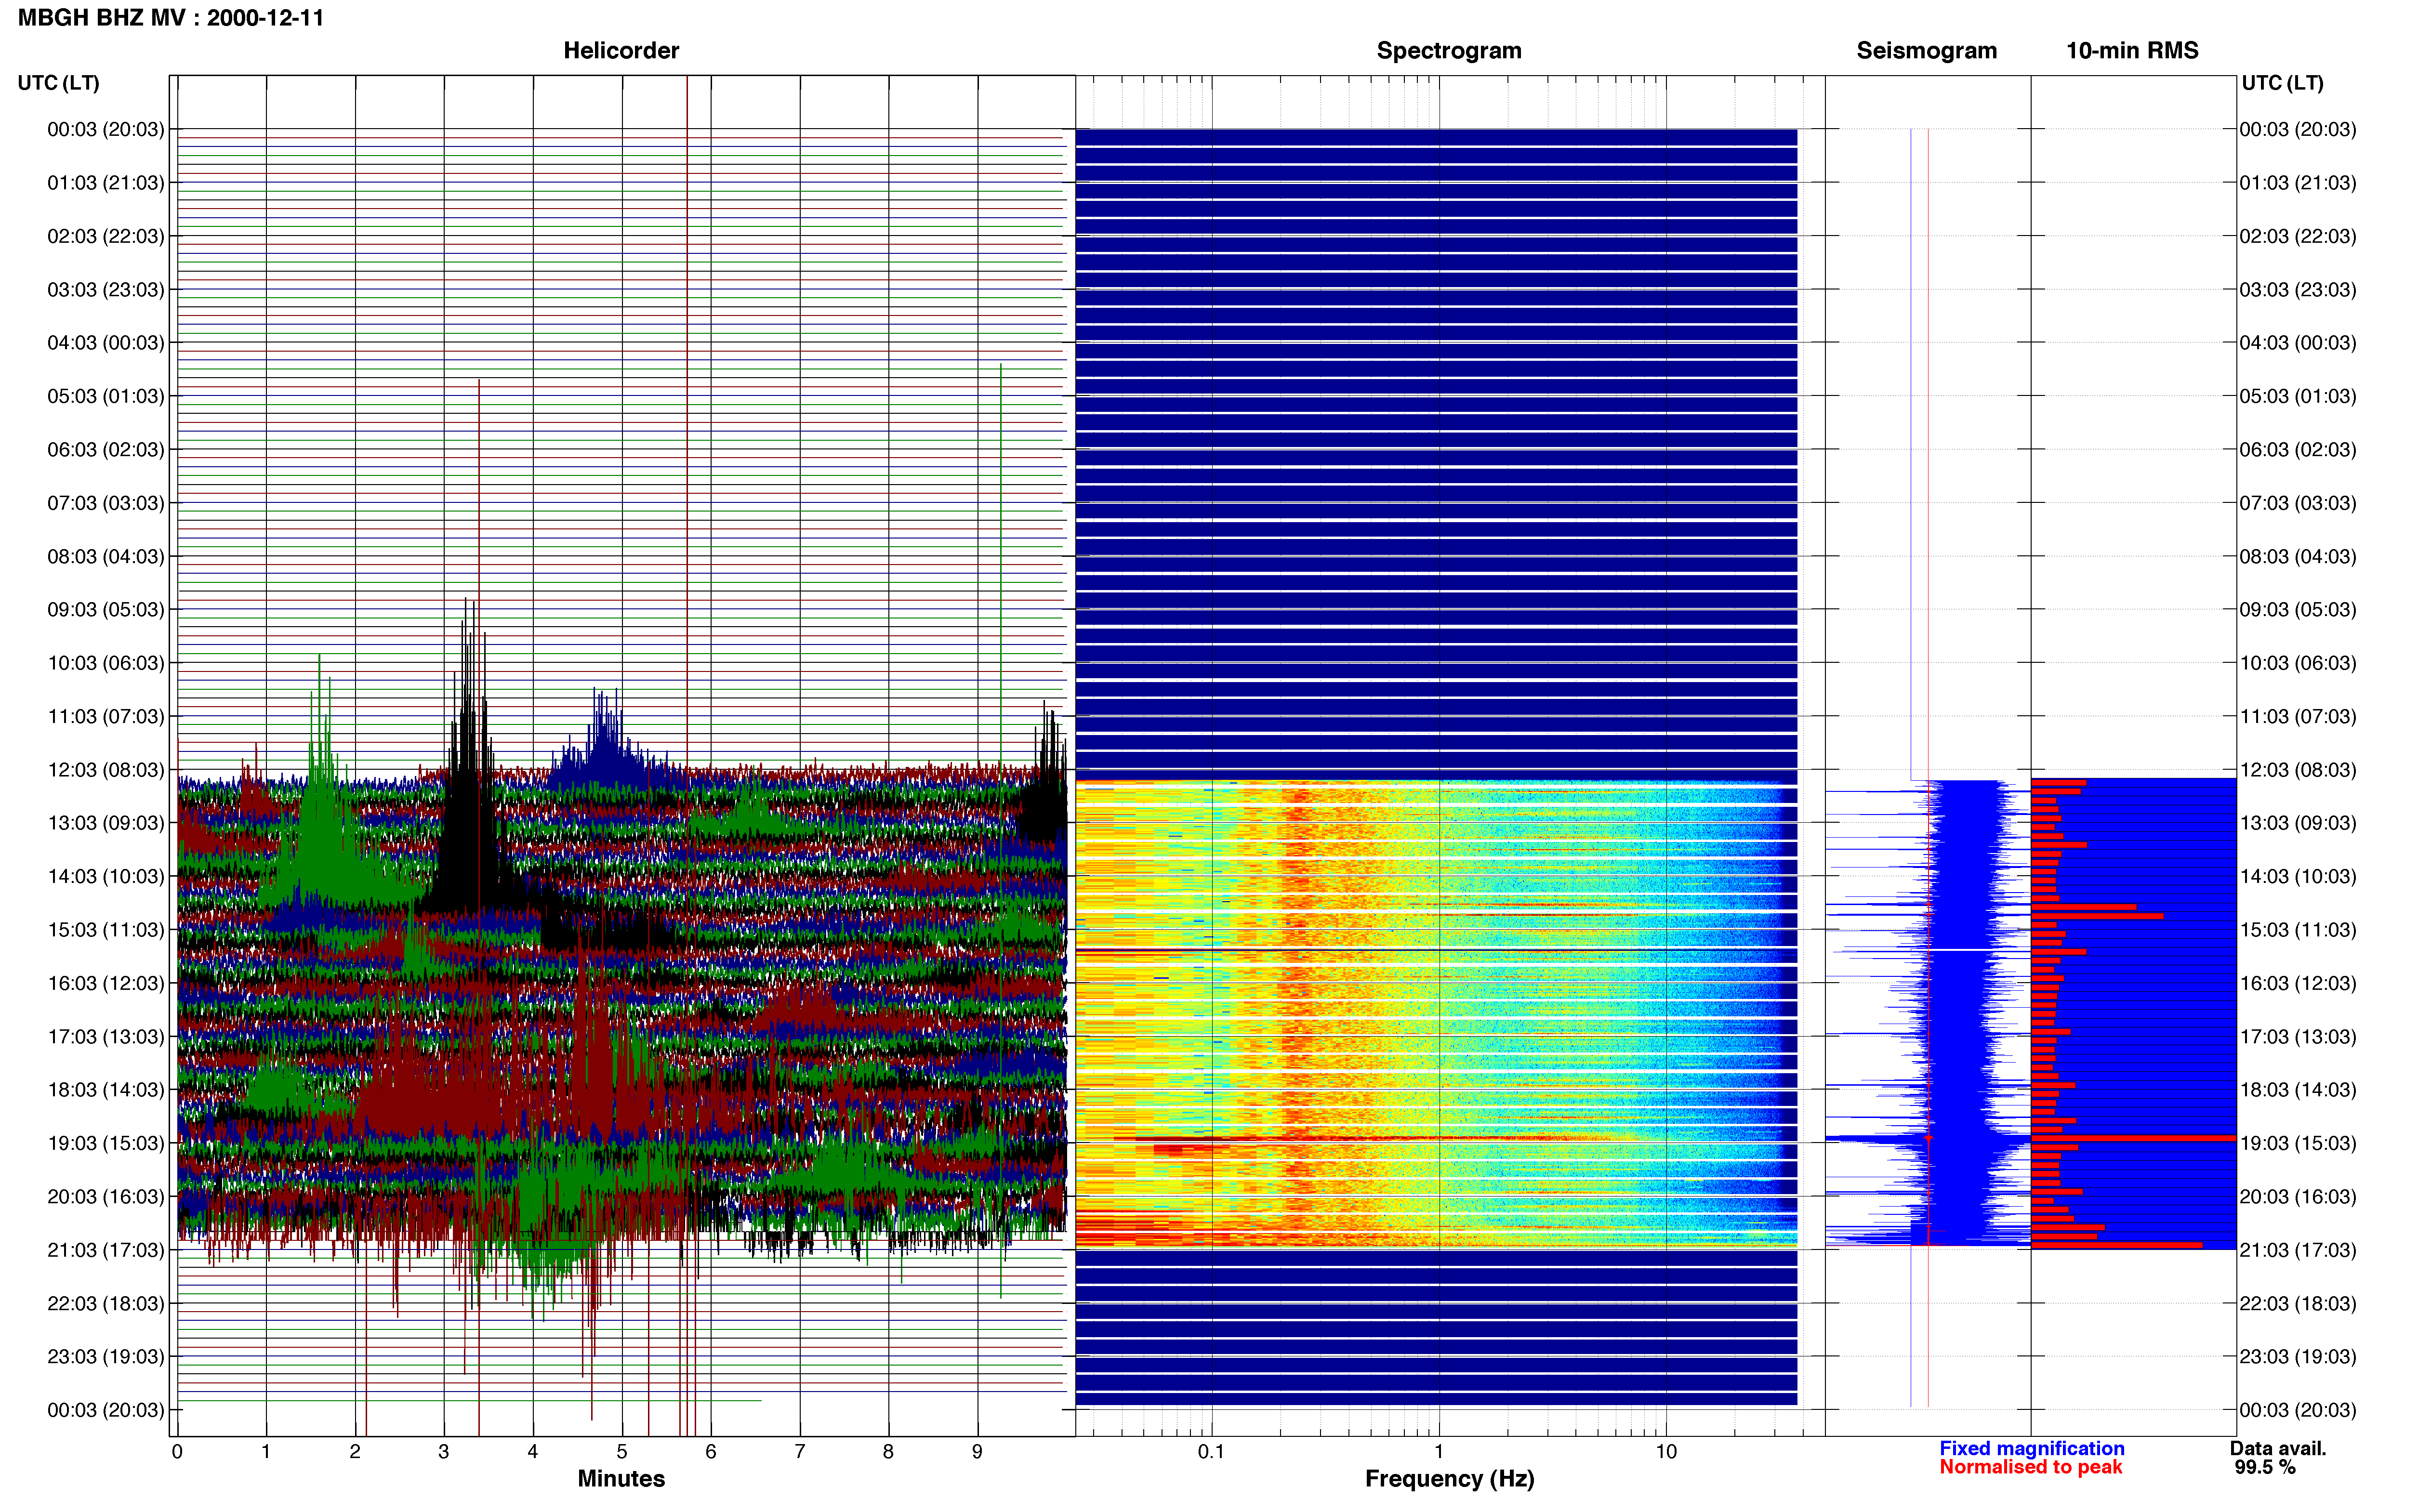
Task: Click "21:03 (17:03)" on the RMS axis
Action: [2298, 1250]
